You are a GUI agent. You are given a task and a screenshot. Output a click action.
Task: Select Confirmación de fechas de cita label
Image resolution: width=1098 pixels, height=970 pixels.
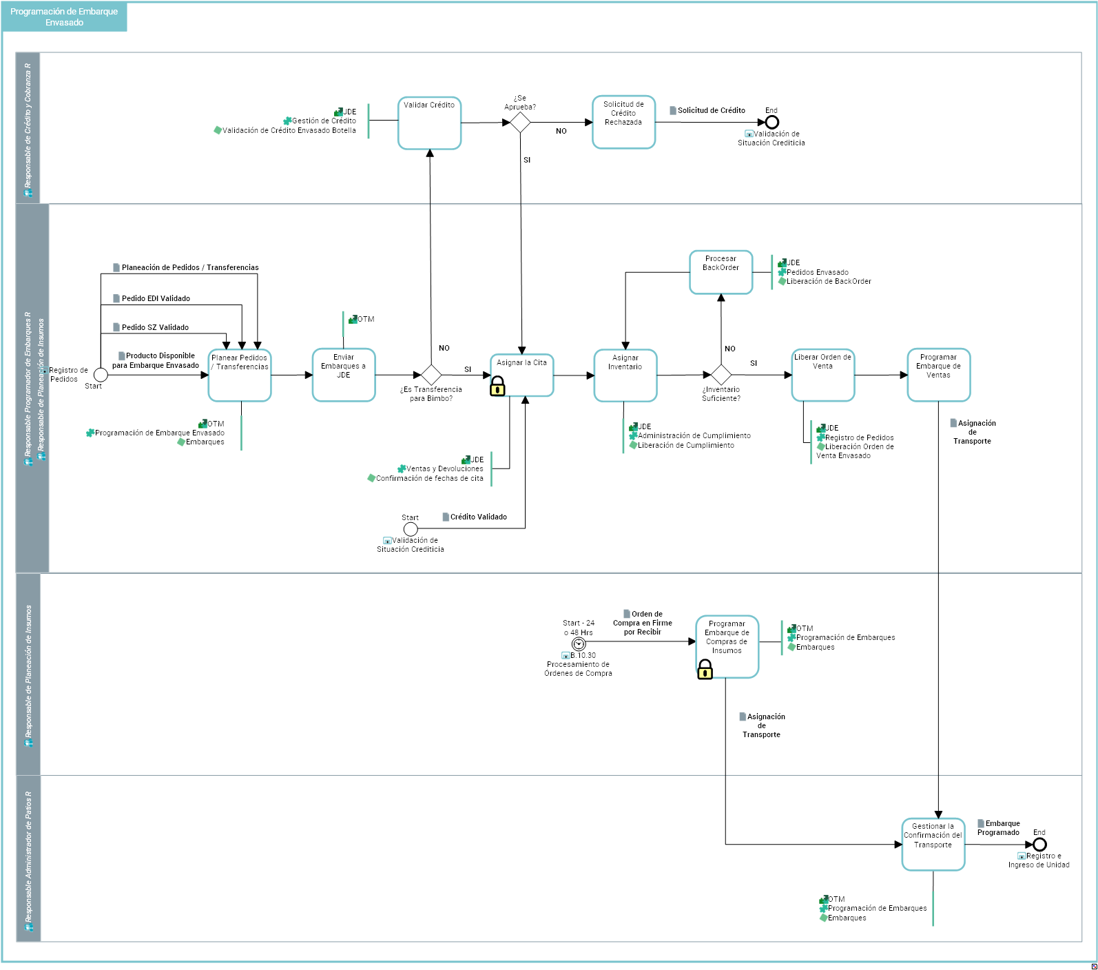pyautogui.click(x=429, y=478)
